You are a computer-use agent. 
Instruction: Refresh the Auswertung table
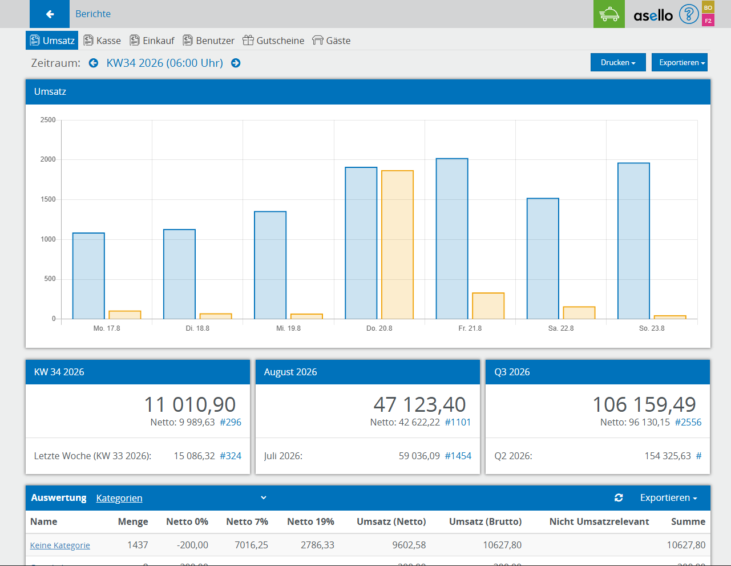(x=619, y=498)
